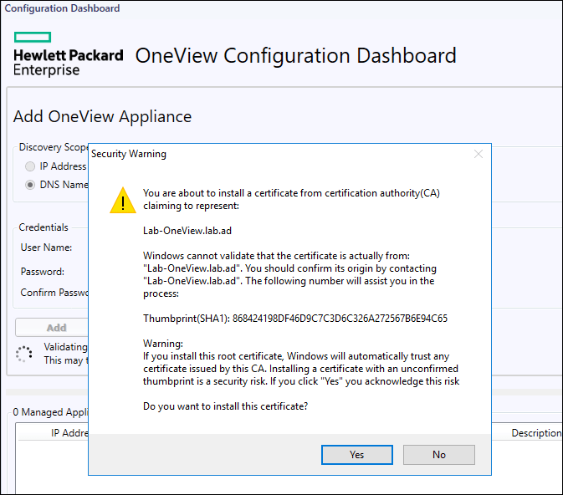Click 'Do you want to install this certificate?' text
The height and width of the screenshot is (495, 563).
tap(225, 406)
